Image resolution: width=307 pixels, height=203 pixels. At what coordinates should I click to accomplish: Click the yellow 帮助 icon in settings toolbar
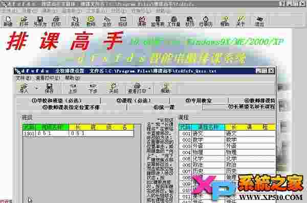(x=165, y=88)
